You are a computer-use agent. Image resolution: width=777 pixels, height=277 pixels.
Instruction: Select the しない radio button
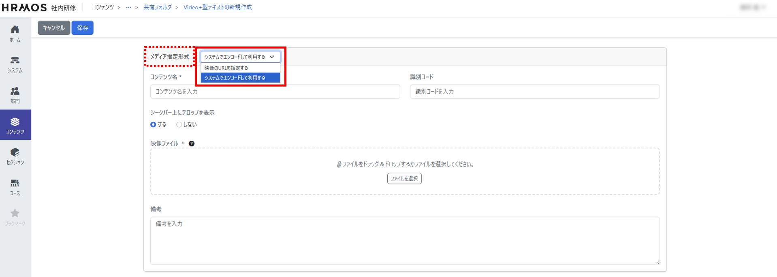pos(179,125)
